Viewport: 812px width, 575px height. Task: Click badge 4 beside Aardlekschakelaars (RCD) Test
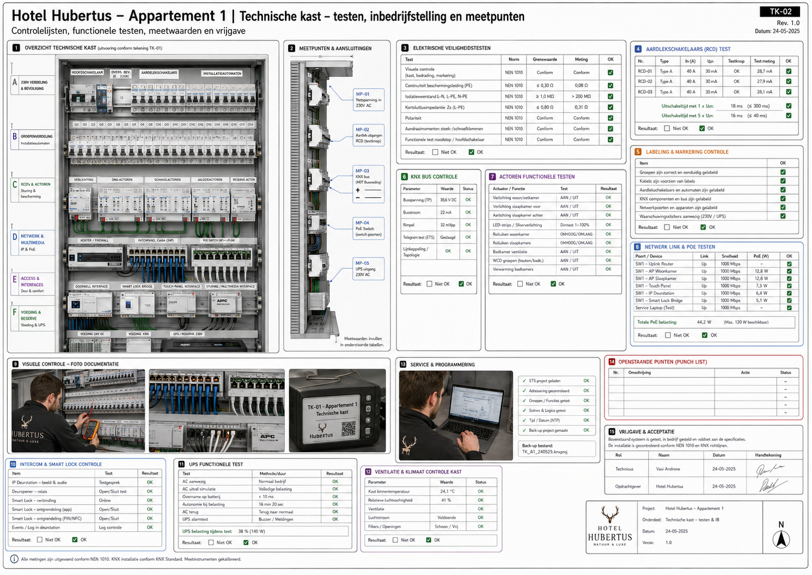pyautogui.click(x=638, y=49)
